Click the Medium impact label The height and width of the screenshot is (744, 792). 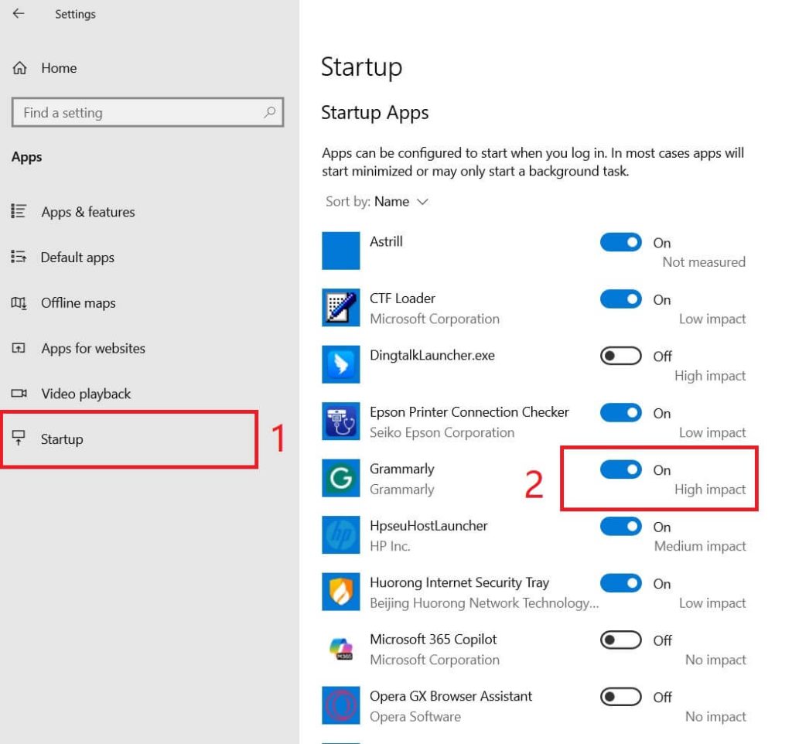click(699, 546)
